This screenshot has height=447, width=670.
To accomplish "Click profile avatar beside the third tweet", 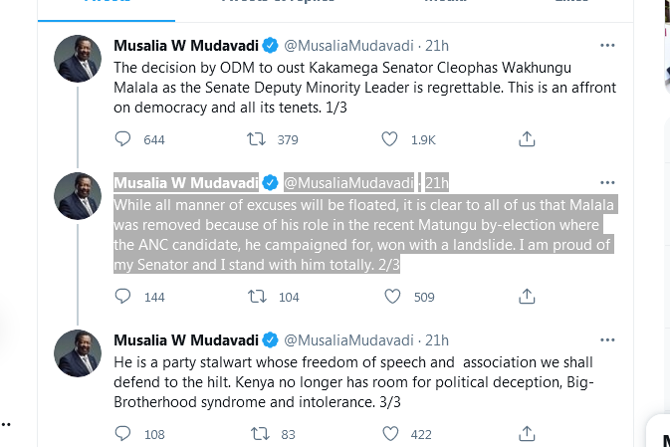I will [x=77, y=354].
